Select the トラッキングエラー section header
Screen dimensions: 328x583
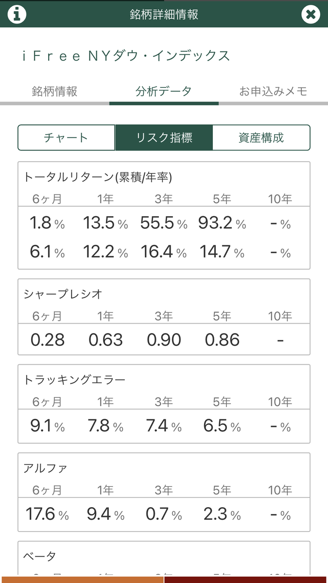tap(74, 380)
